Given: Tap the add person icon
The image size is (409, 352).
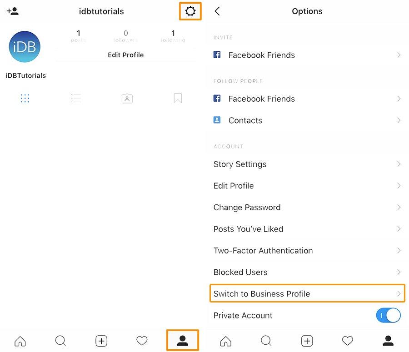Looking at the screenshot, I should (x=13, y=11).
